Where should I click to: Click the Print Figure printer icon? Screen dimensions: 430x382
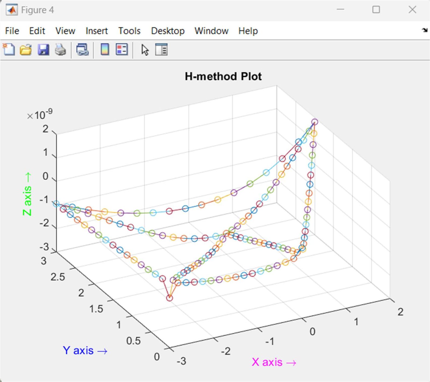[x=60, y=50]
